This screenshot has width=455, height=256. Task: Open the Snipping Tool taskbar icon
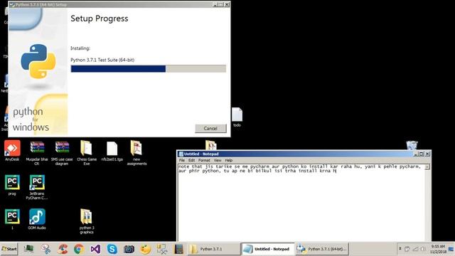[x=45, y=249]
